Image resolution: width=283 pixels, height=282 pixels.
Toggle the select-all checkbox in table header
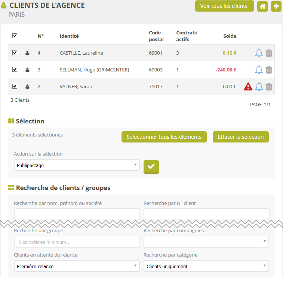coord(15,36)
